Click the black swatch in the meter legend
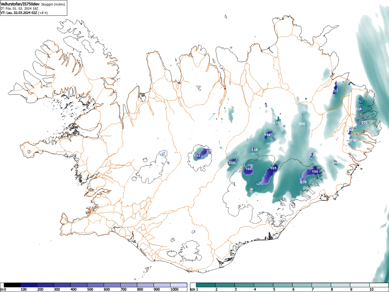This screenshot has width=389, height=292. [x=12, y=285]
